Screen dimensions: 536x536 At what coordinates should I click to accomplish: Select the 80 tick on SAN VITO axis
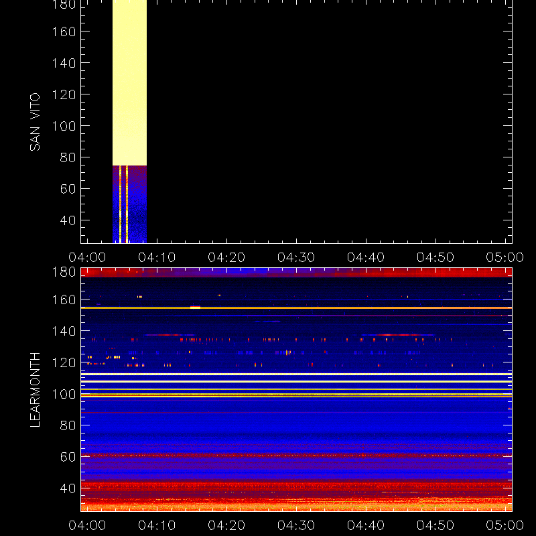coord(68,157)
